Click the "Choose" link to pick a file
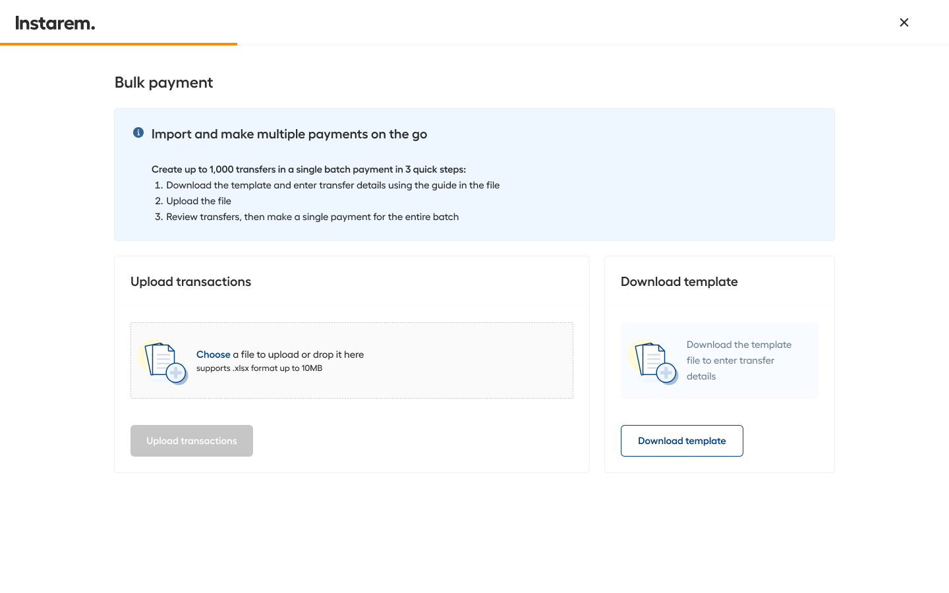Screen dimensions: 949x593 point(213,354)
